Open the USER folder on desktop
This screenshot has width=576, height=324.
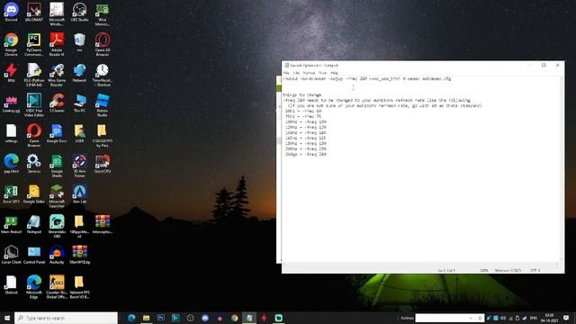tap(79, 133)
